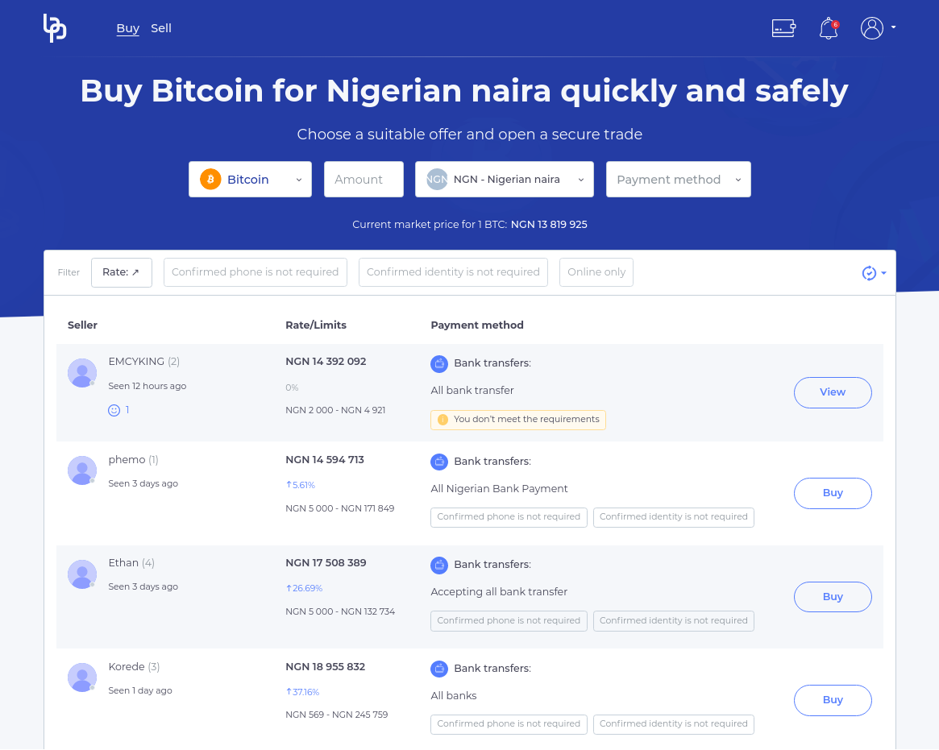Open the wallet icon in header
The image size is (939, 750).
[x=783, y=28]
